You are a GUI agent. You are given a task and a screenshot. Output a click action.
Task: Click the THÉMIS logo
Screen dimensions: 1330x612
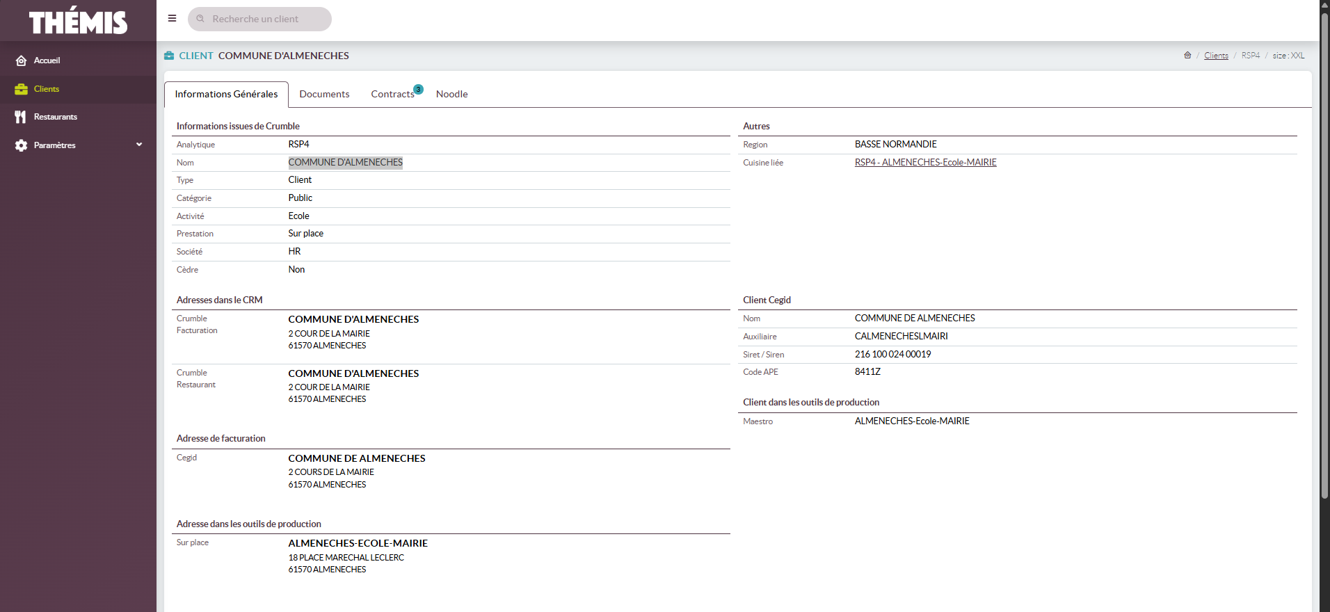point(78,20)
